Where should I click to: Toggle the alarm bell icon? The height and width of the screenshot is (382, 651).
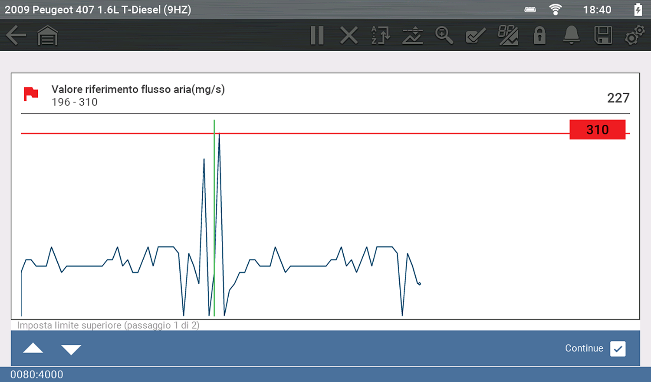(x=571, y=36)
